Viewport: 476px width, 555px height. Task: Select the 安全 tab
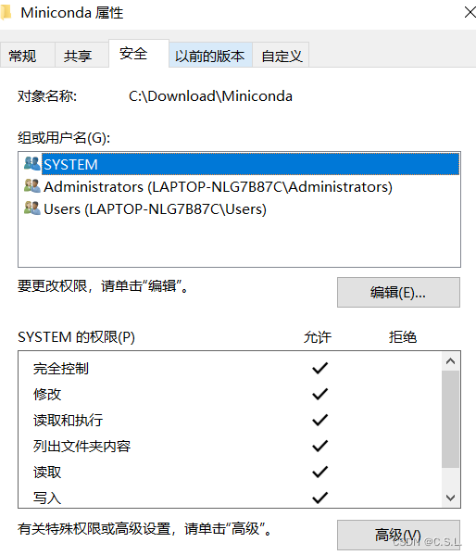(x=138, y=53)
